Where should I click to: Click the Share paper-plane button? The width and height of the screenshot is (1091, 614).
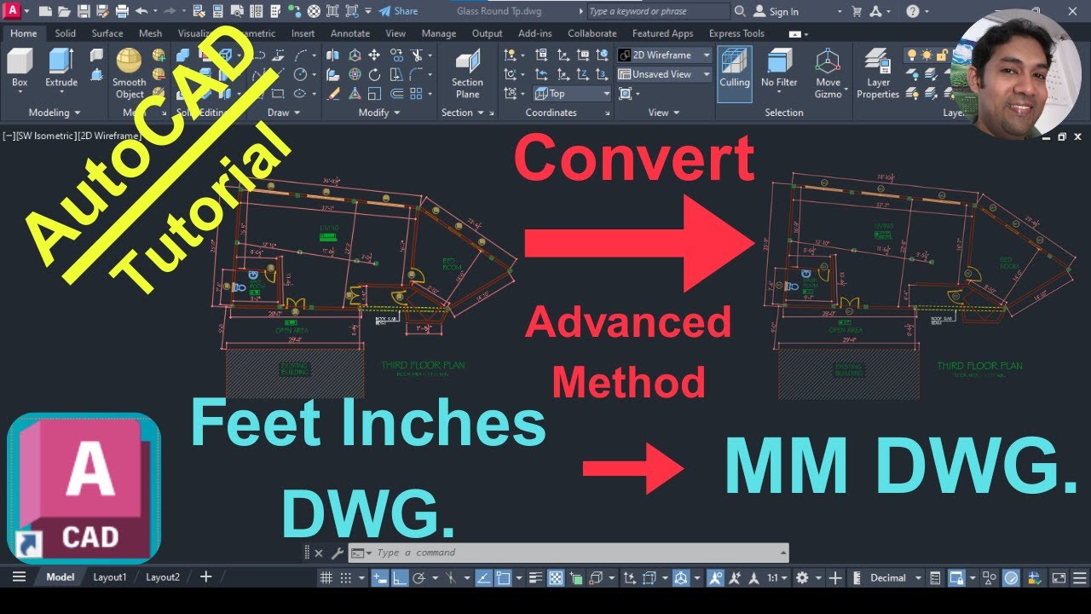tap(398, 11)
